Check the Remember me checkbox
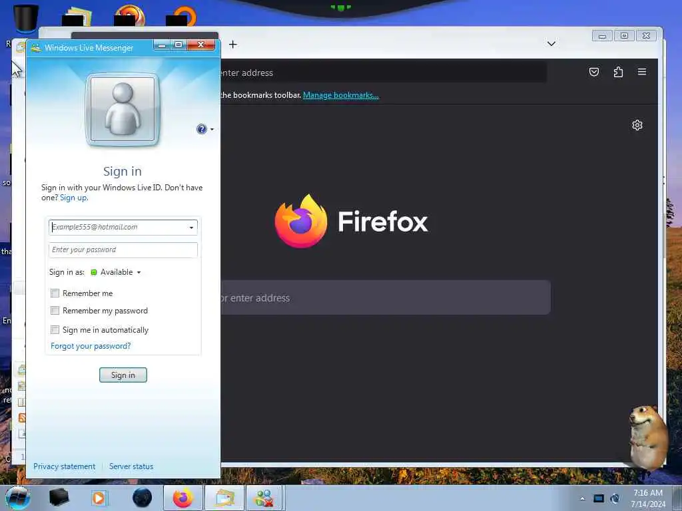The height and width of the screenshot is (511, 682). click(x=55, y=293)
